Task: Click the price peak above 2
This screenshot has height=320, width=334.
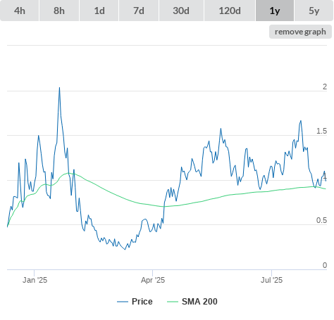Action: click(59, 88)
